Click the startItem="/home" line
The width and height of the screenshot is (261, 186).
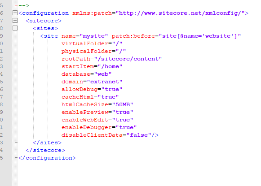(x=92, y=67)
